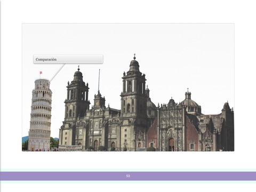Viewport: 256px width, 192px height.
Task: Click the cross atop the tallest bell tower
Action: click(134, 56)
